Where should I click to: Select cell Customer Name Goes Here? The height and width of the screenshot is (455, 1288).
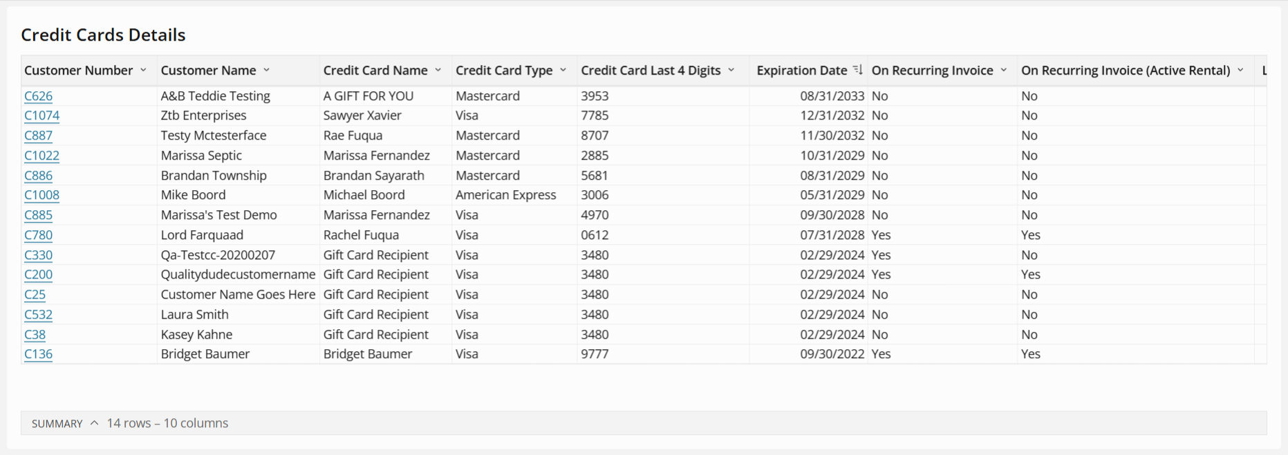[x=238, y=295]
